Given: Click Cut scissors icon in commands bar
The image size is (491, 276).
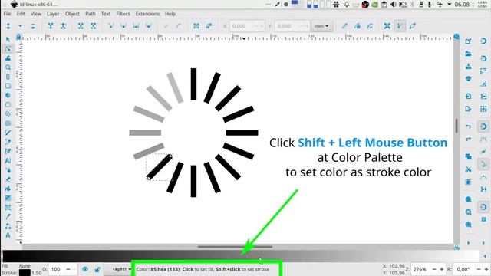Looking at the screenshot, I should click(469, 169).
